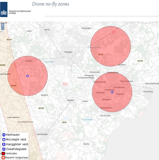Click the A35 motorway shield
Viewport: 159px width, 160px height.
(x=65, y=84)
